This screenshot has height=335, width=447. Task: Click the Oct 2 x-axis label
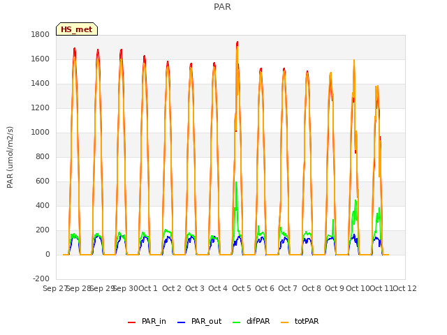click(172, 288)
